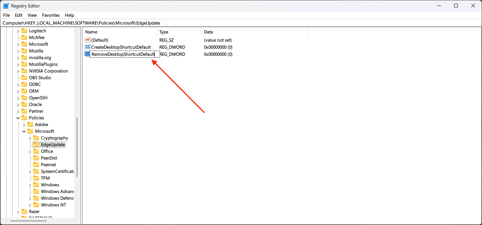
Task: Expand the NVIDIA Corporation key
Action: (x=18, y=71)
